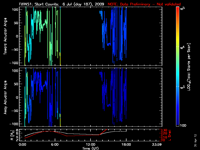
Task: Select the "0:00" time tick label
Action: pyautogui.click(x=22, y=144)
